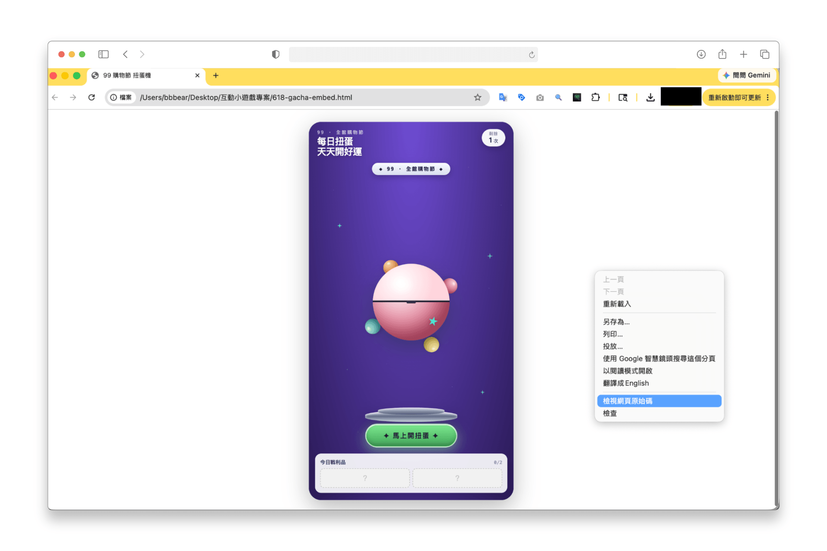827x551 pixels.
Task: Open the Safari privacy shield icon
Action: 276,54
